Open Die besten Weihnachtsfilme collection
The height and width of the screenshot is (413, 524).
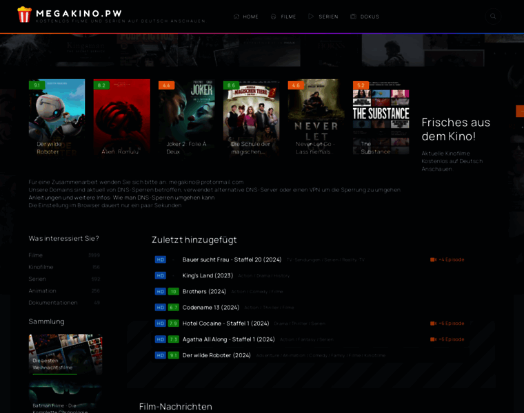pyautogui.click(x=65, y=354)
